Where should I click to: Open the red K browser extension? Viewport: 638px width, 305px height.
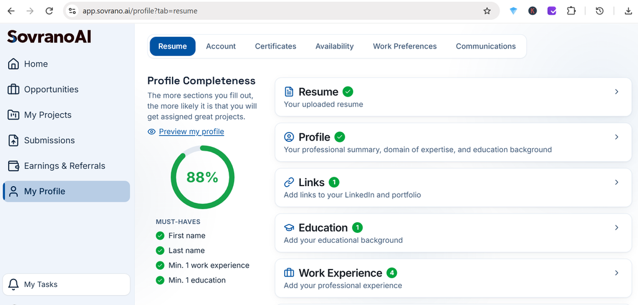click(533, 11)
